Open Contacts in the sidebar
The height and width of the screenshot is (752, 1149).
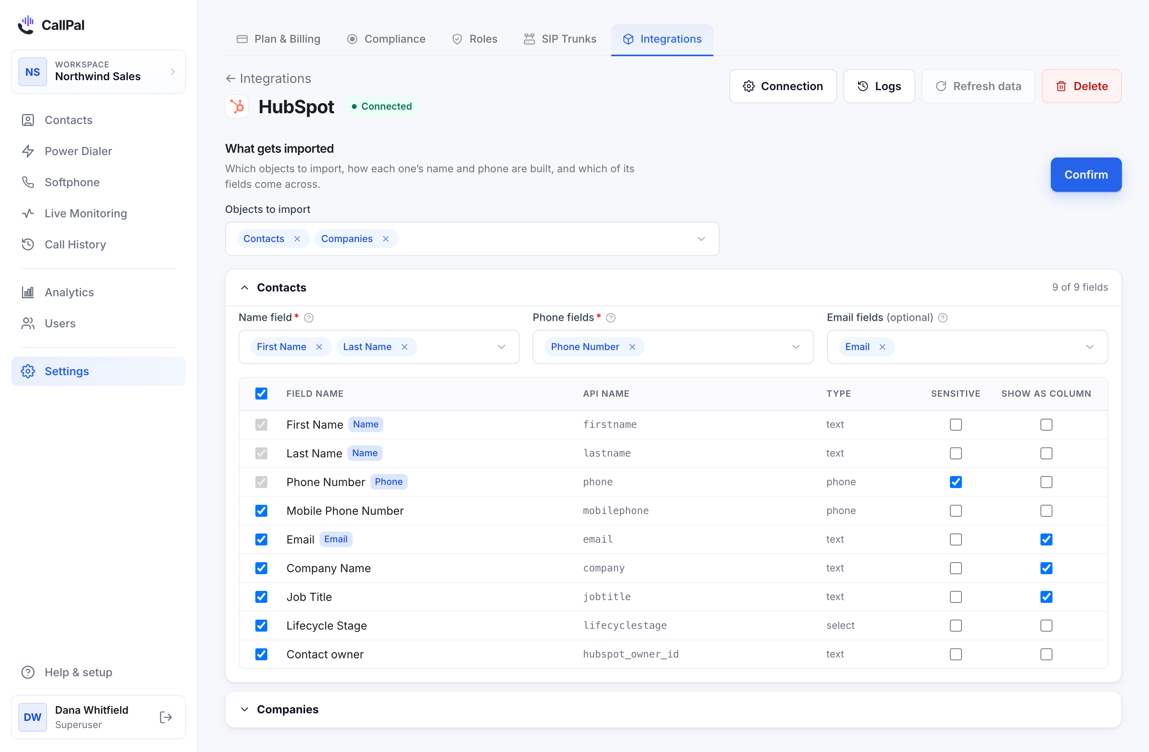coord(98,120)
